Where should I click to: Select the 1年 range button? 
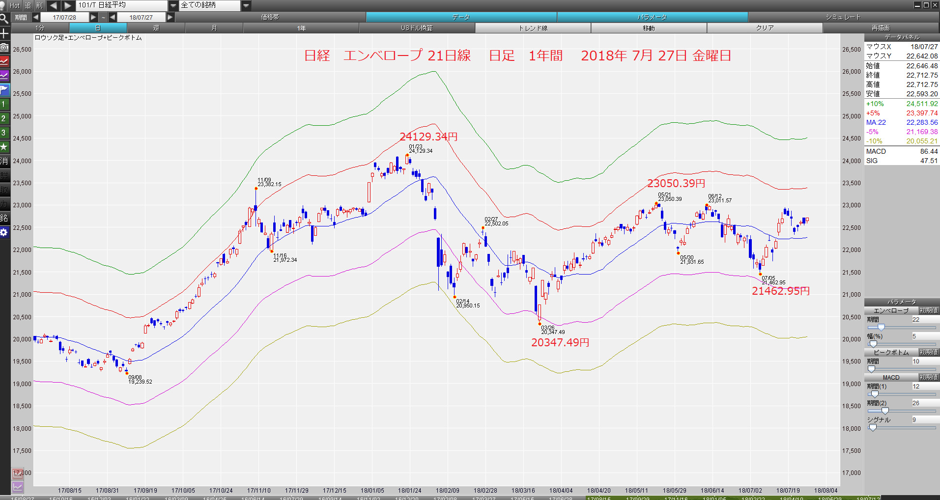(x=301, y=28)
